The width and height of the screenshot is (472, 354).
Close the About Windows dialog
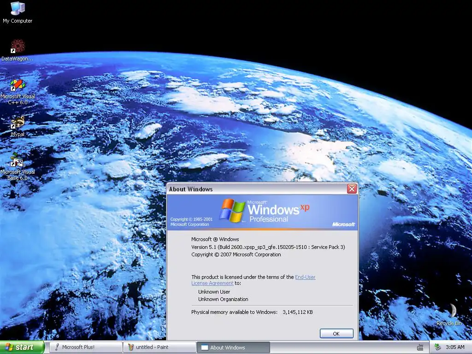(352, 189)
